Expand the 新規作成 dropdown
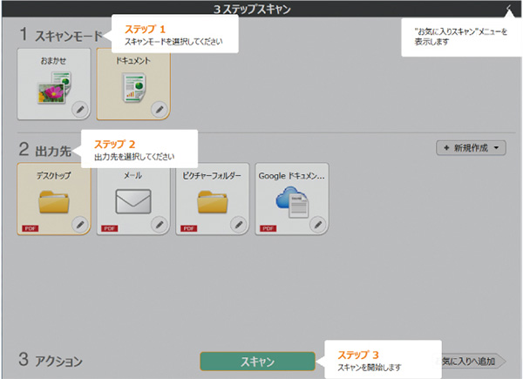Viewport: 523px width, 379px height. coord(471,148)
